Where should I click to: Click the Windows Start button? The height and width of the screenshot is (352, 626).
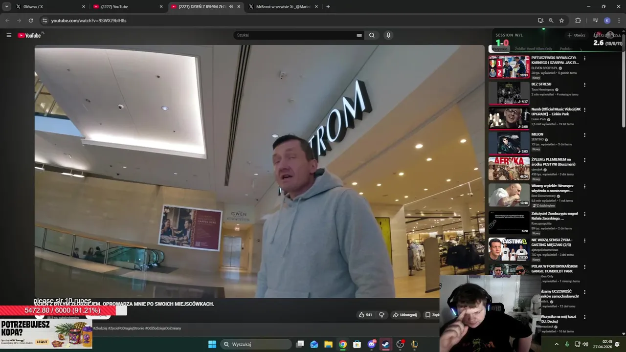(x=212, y=344)
